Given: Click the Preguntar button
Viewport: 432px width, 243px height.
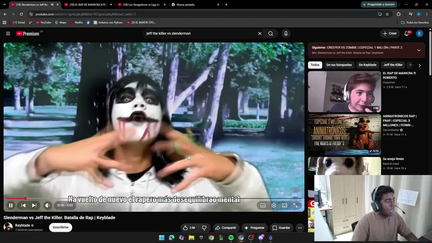Looking at the screenshot, I should tap(254, 228).
